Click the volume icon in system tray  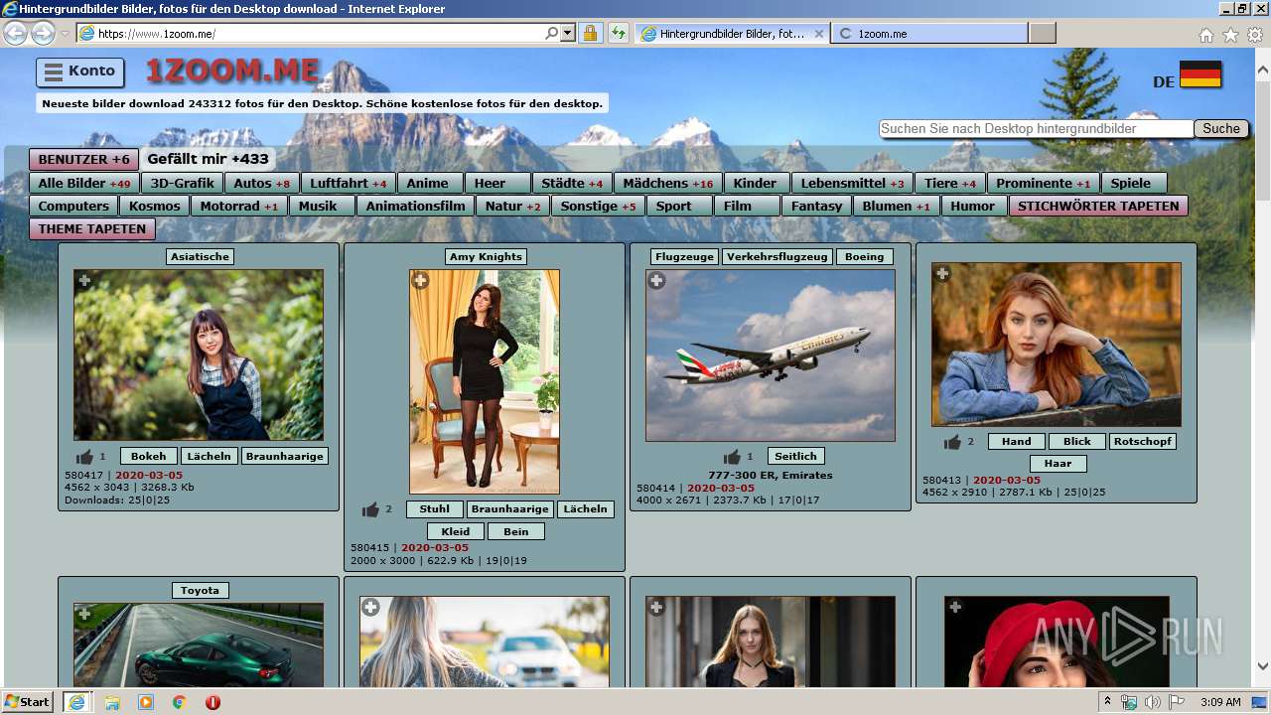pos(1153,702)
